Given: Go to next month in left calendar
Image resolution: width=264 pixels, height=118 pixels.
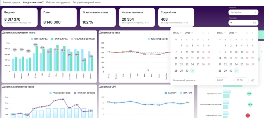Looking at the screenshot, I should [x=209, y=33].
